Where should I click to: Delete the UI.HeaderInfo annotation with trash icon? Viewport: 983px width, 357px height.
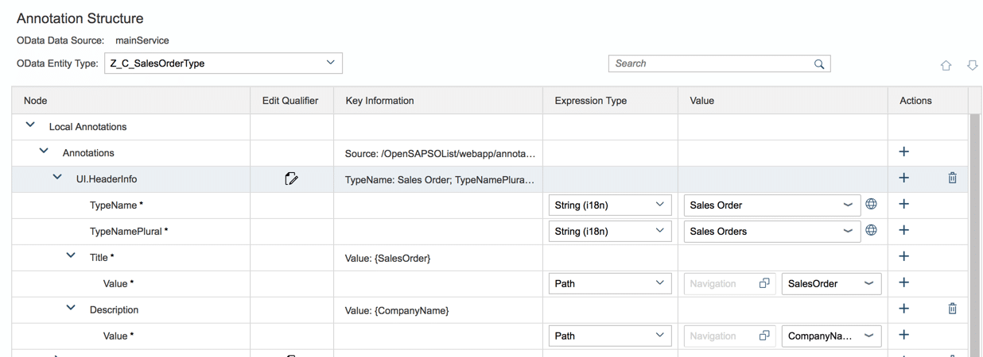coord(952,178)
